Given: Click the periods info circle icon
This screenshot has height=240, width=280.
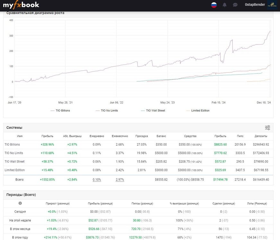Looking at the screenshot, I should 20,203.
